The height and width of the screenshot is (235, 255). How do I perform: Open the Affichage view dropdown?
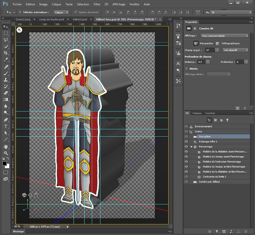[x=225, y=36]
